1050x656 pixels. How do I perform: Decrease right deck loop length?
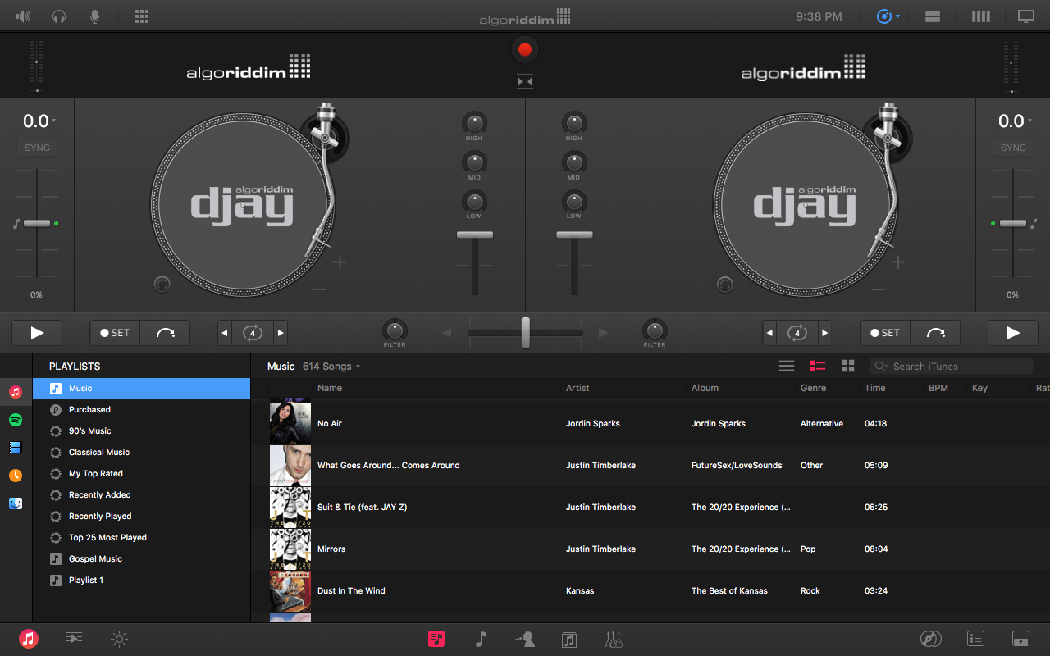[769, 333]
